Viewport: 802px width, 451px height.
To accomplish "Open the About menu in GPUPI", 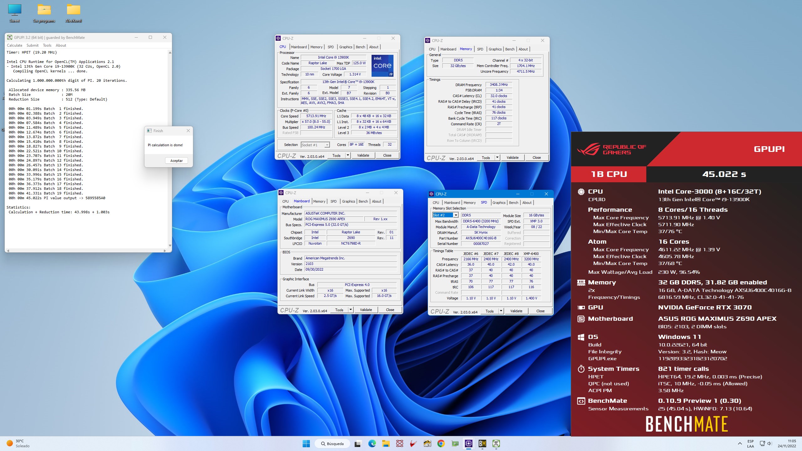I will pos(61,45).
